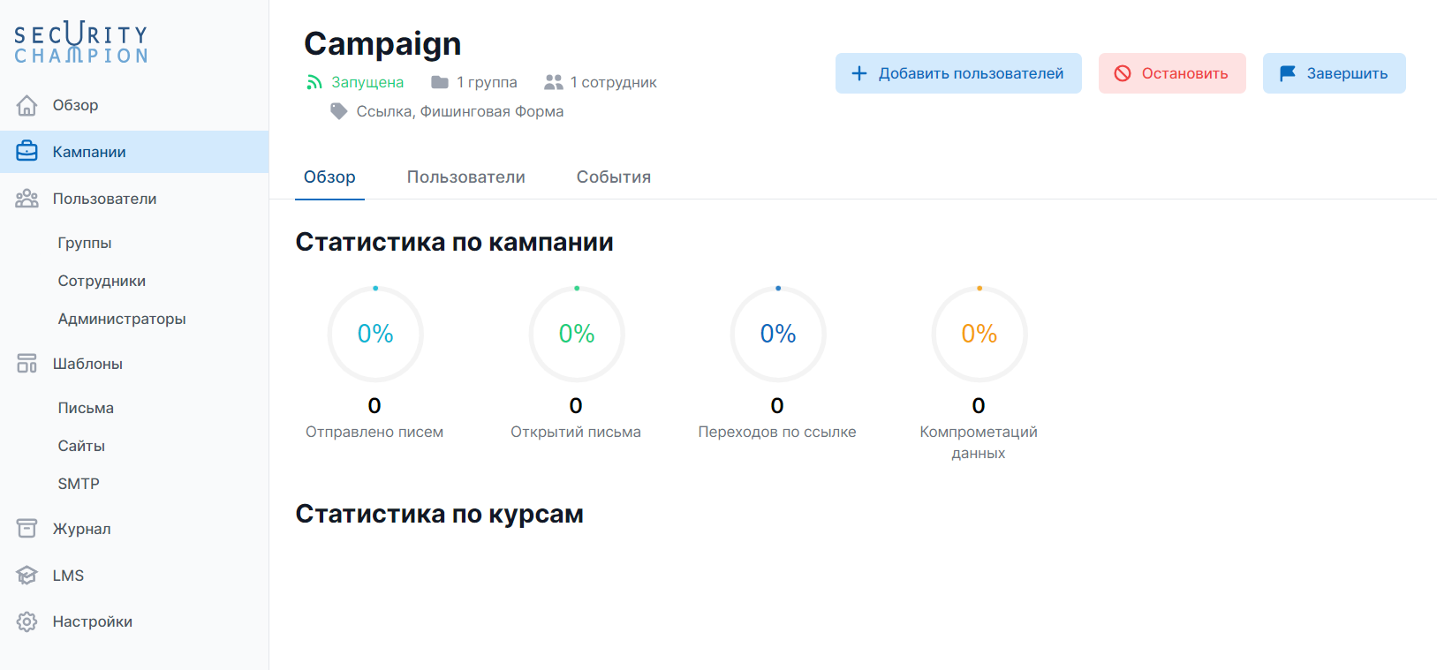This screenshot has height=670, width=1437.
Task: Open Сайты templates item
Action: (81, 446)
